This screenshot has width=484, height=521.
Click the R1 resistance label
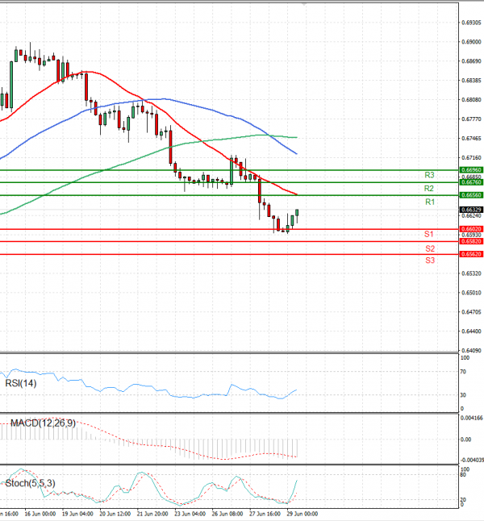[430, 202]
